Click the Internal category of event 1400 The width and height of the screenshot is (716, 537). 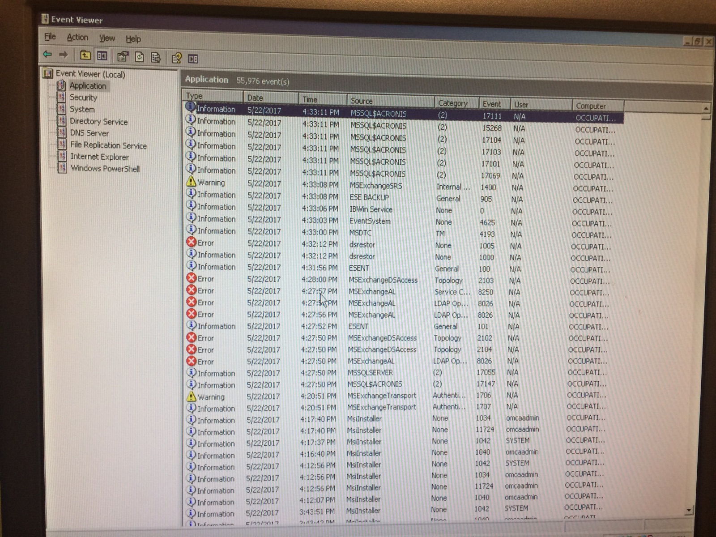(x=453, y=187)
